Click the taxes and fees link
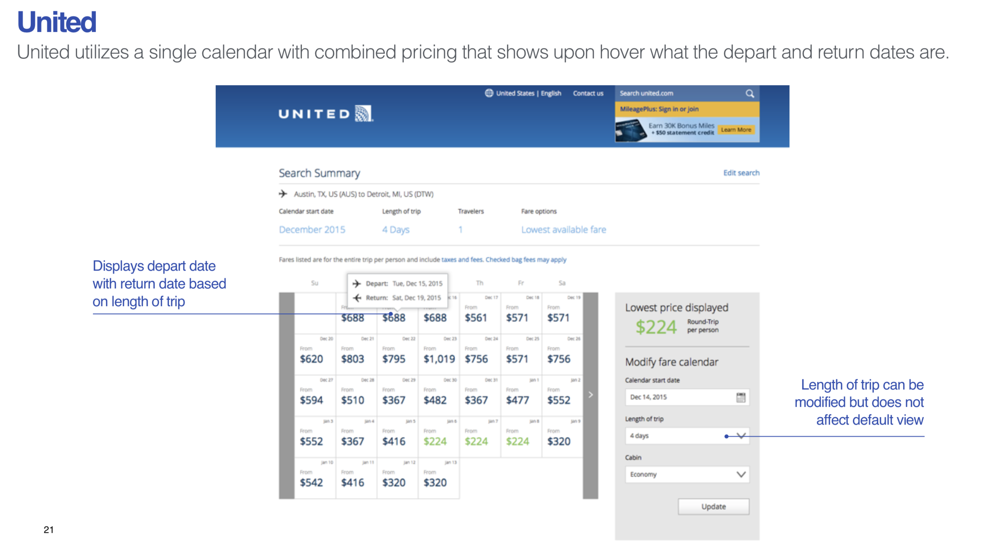 pyautogui.click(x=462, y=259)
